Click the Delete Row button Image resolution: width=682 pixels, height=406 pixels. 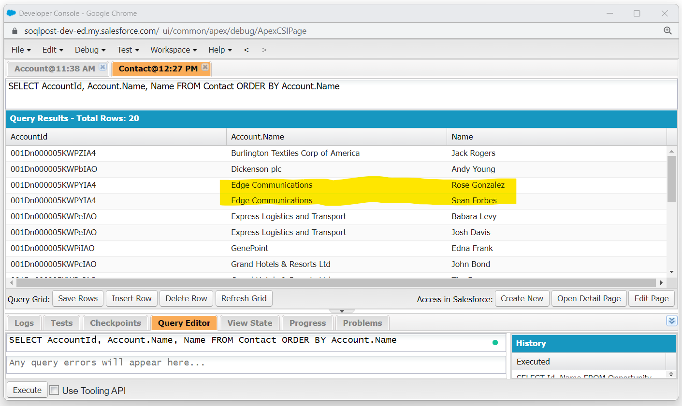click(186, 298)
